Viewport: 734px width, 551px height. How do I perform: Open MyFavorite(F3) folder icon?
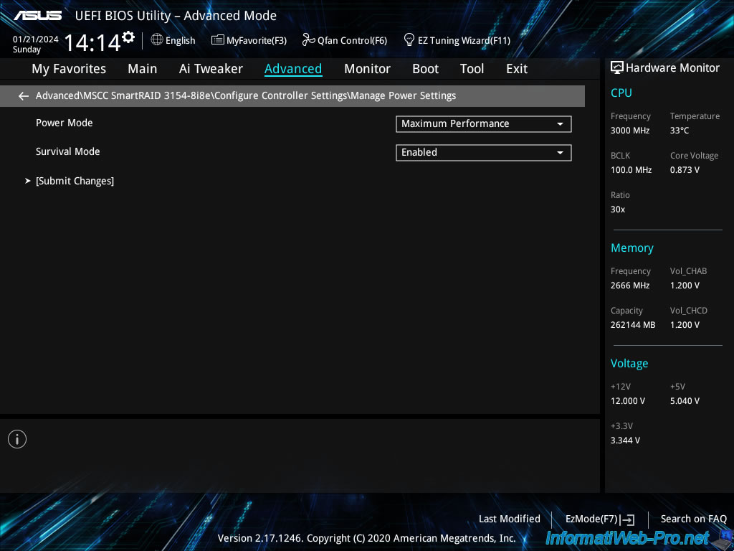(218, 40)
